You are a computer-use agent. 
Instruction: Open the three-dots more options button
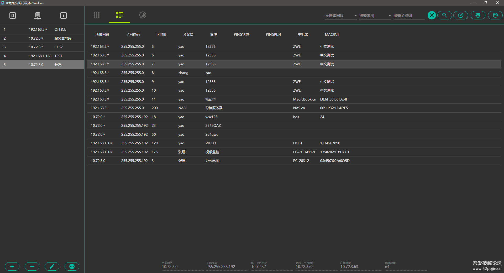pos(72,266)
